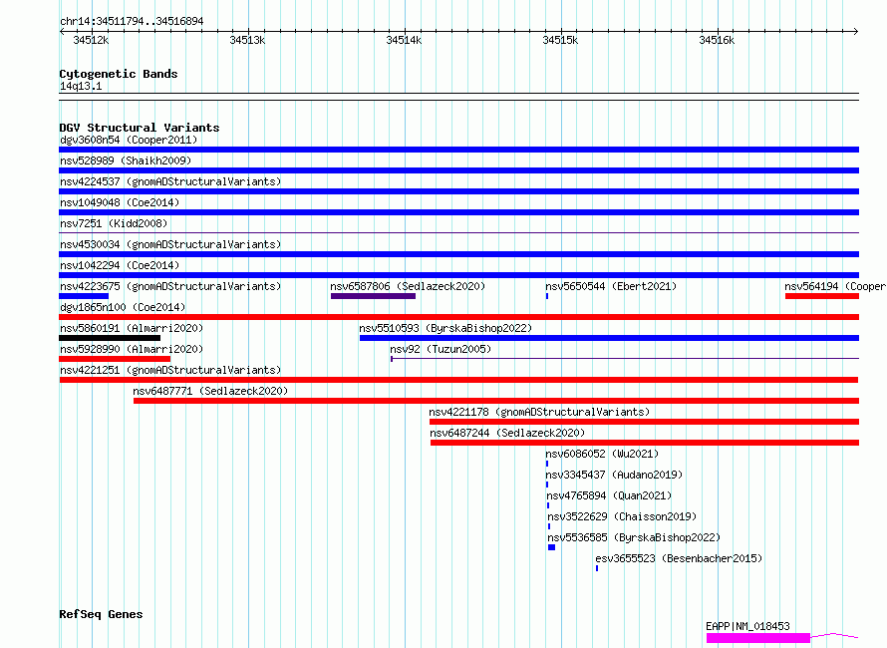
Task: Click the 34512k scale tick label
Action: coord(91,40)
